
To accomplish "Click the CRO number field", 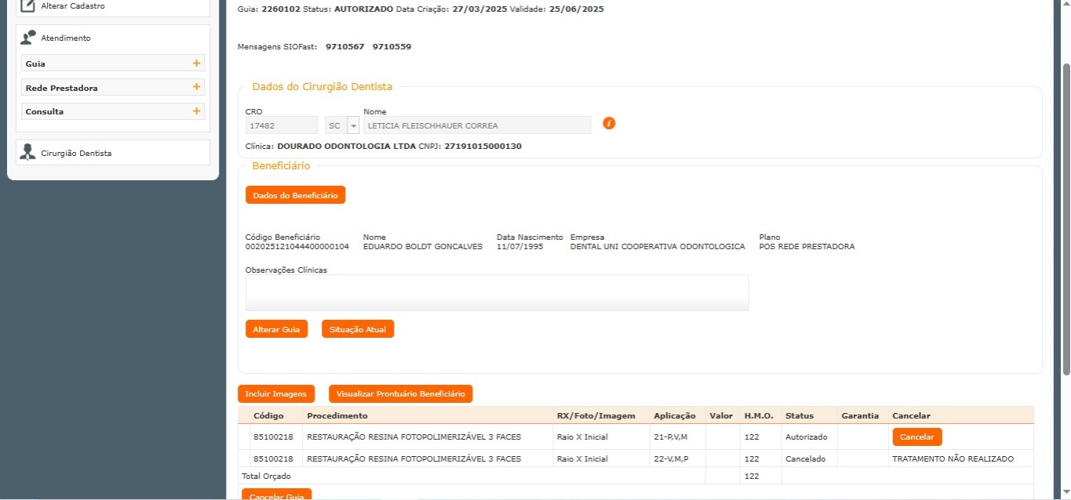I will pyautogui.click(x=281, y=125).
